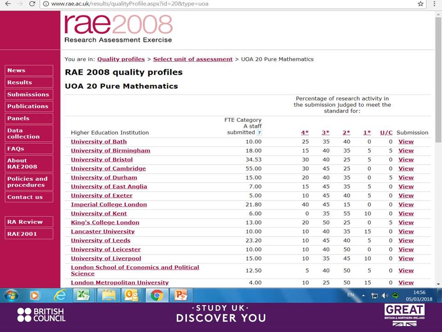Open University of Leicester link
442x332 pixels.
[x=106, y=250]
